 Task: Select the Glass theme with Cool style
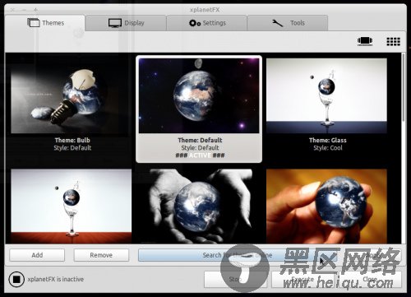[326, 95]
